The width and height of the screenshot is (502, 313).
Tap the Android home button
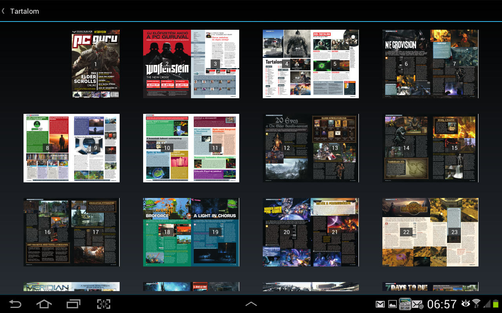point(44,304)
